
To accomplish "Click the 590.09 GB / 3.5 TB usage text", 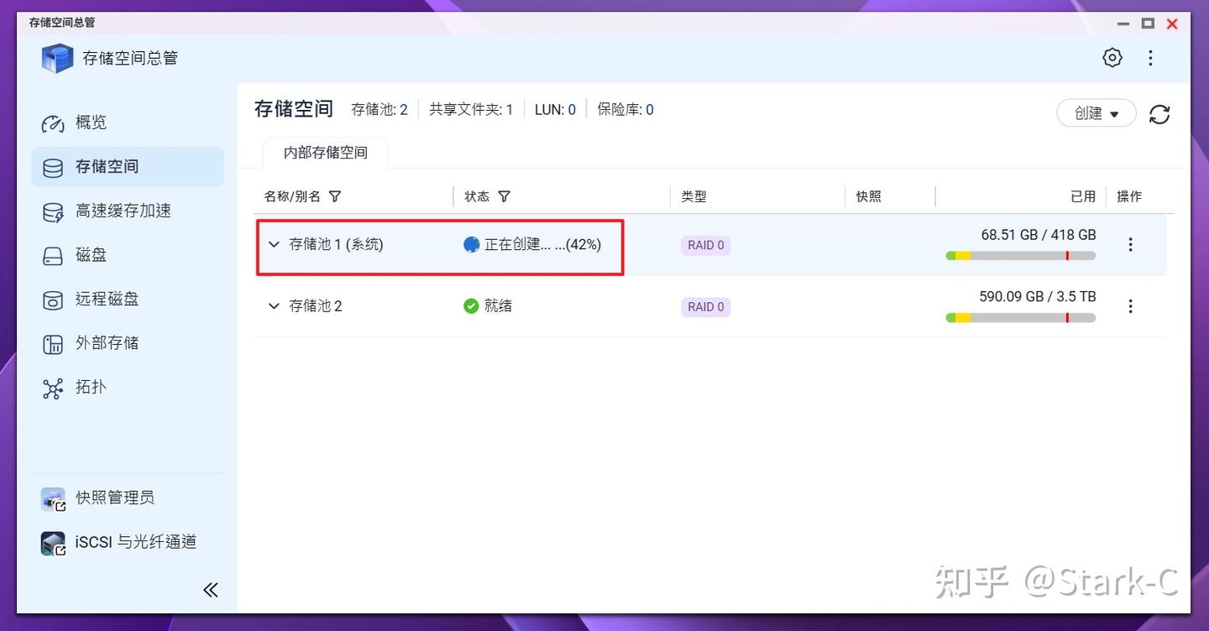I will pos(1038,297).
